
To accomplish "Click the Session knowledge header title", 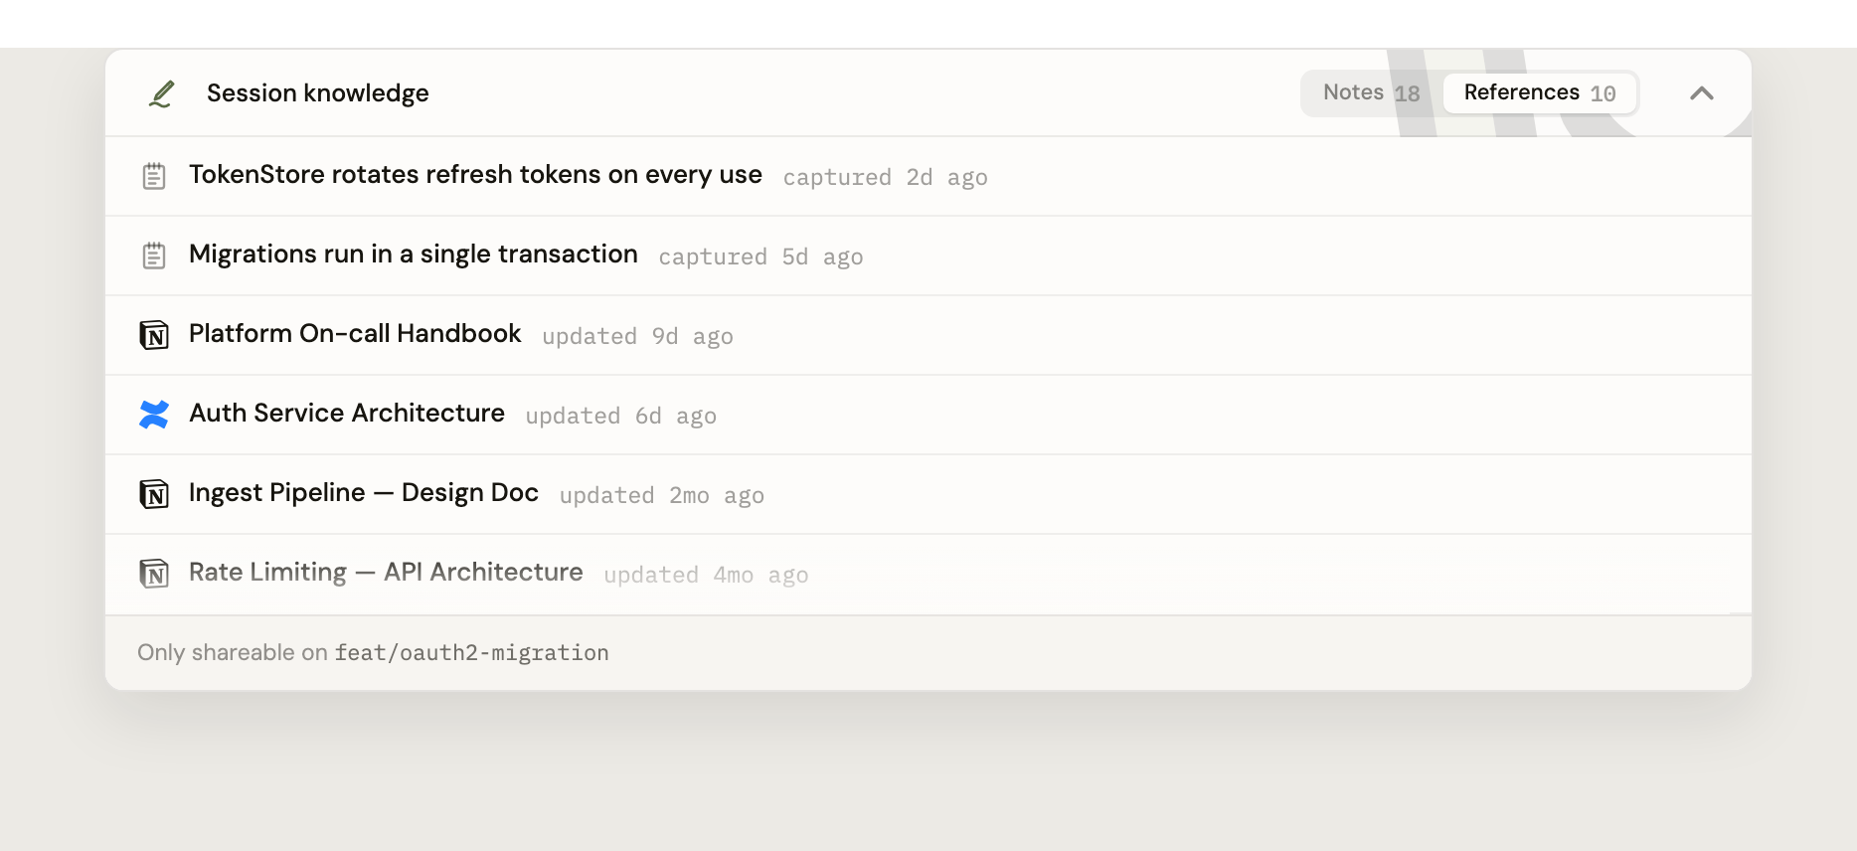I will click(x=318, y=93).
